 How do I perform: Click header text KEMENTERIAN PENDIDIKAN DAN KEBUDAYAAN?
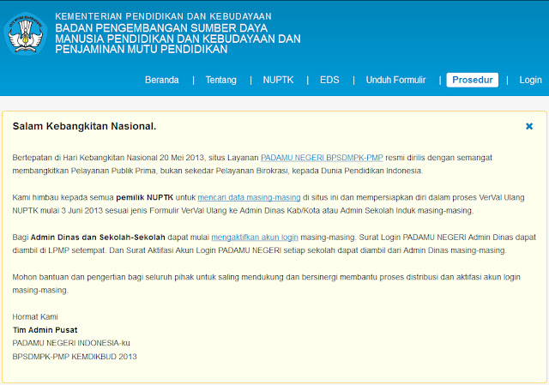pos(163,16)
